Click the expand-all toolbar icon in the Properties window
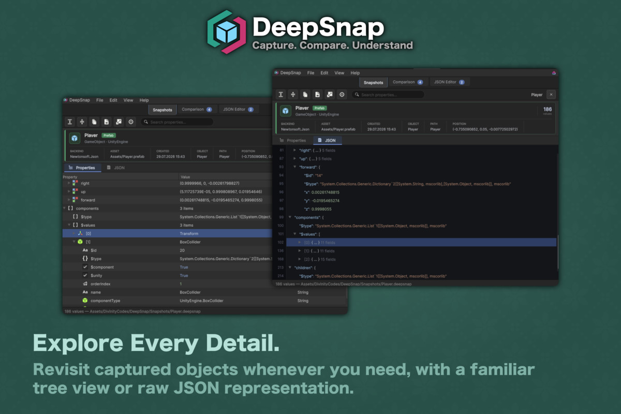 [70, 122]
